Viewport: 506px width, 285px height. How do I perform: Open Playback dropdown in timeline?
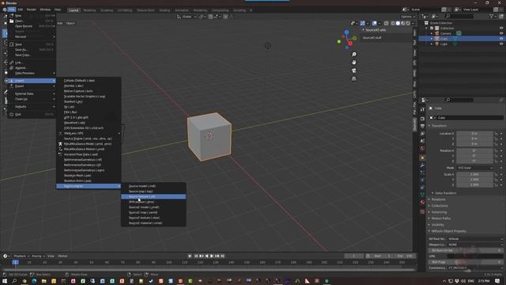pyautogui.click(x=21, y=256)
